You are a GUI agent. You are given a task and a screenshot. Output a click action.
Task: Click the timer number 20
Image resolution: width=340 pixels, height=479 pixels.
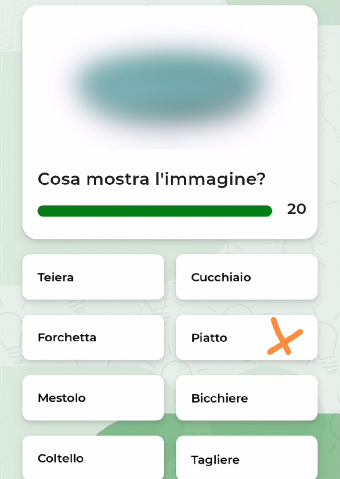pyautogui.click(x=297, y=209)
